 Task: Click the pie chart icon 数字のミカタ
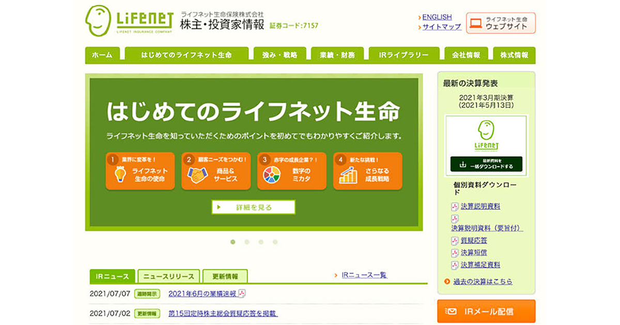(272, 175)
